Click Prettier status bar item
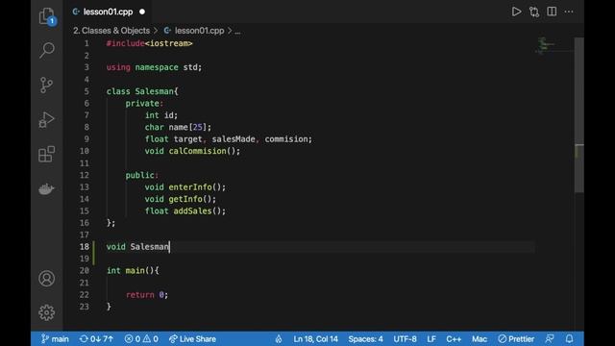The image size is (615, 346). [x=516, y=339]
